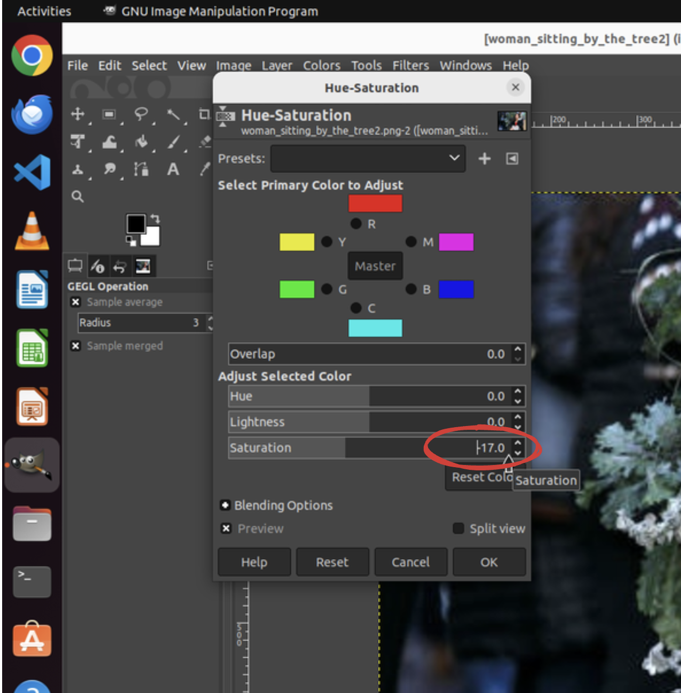Click the Hue slider
The image size is (681, 693).
tap(368, 396)
